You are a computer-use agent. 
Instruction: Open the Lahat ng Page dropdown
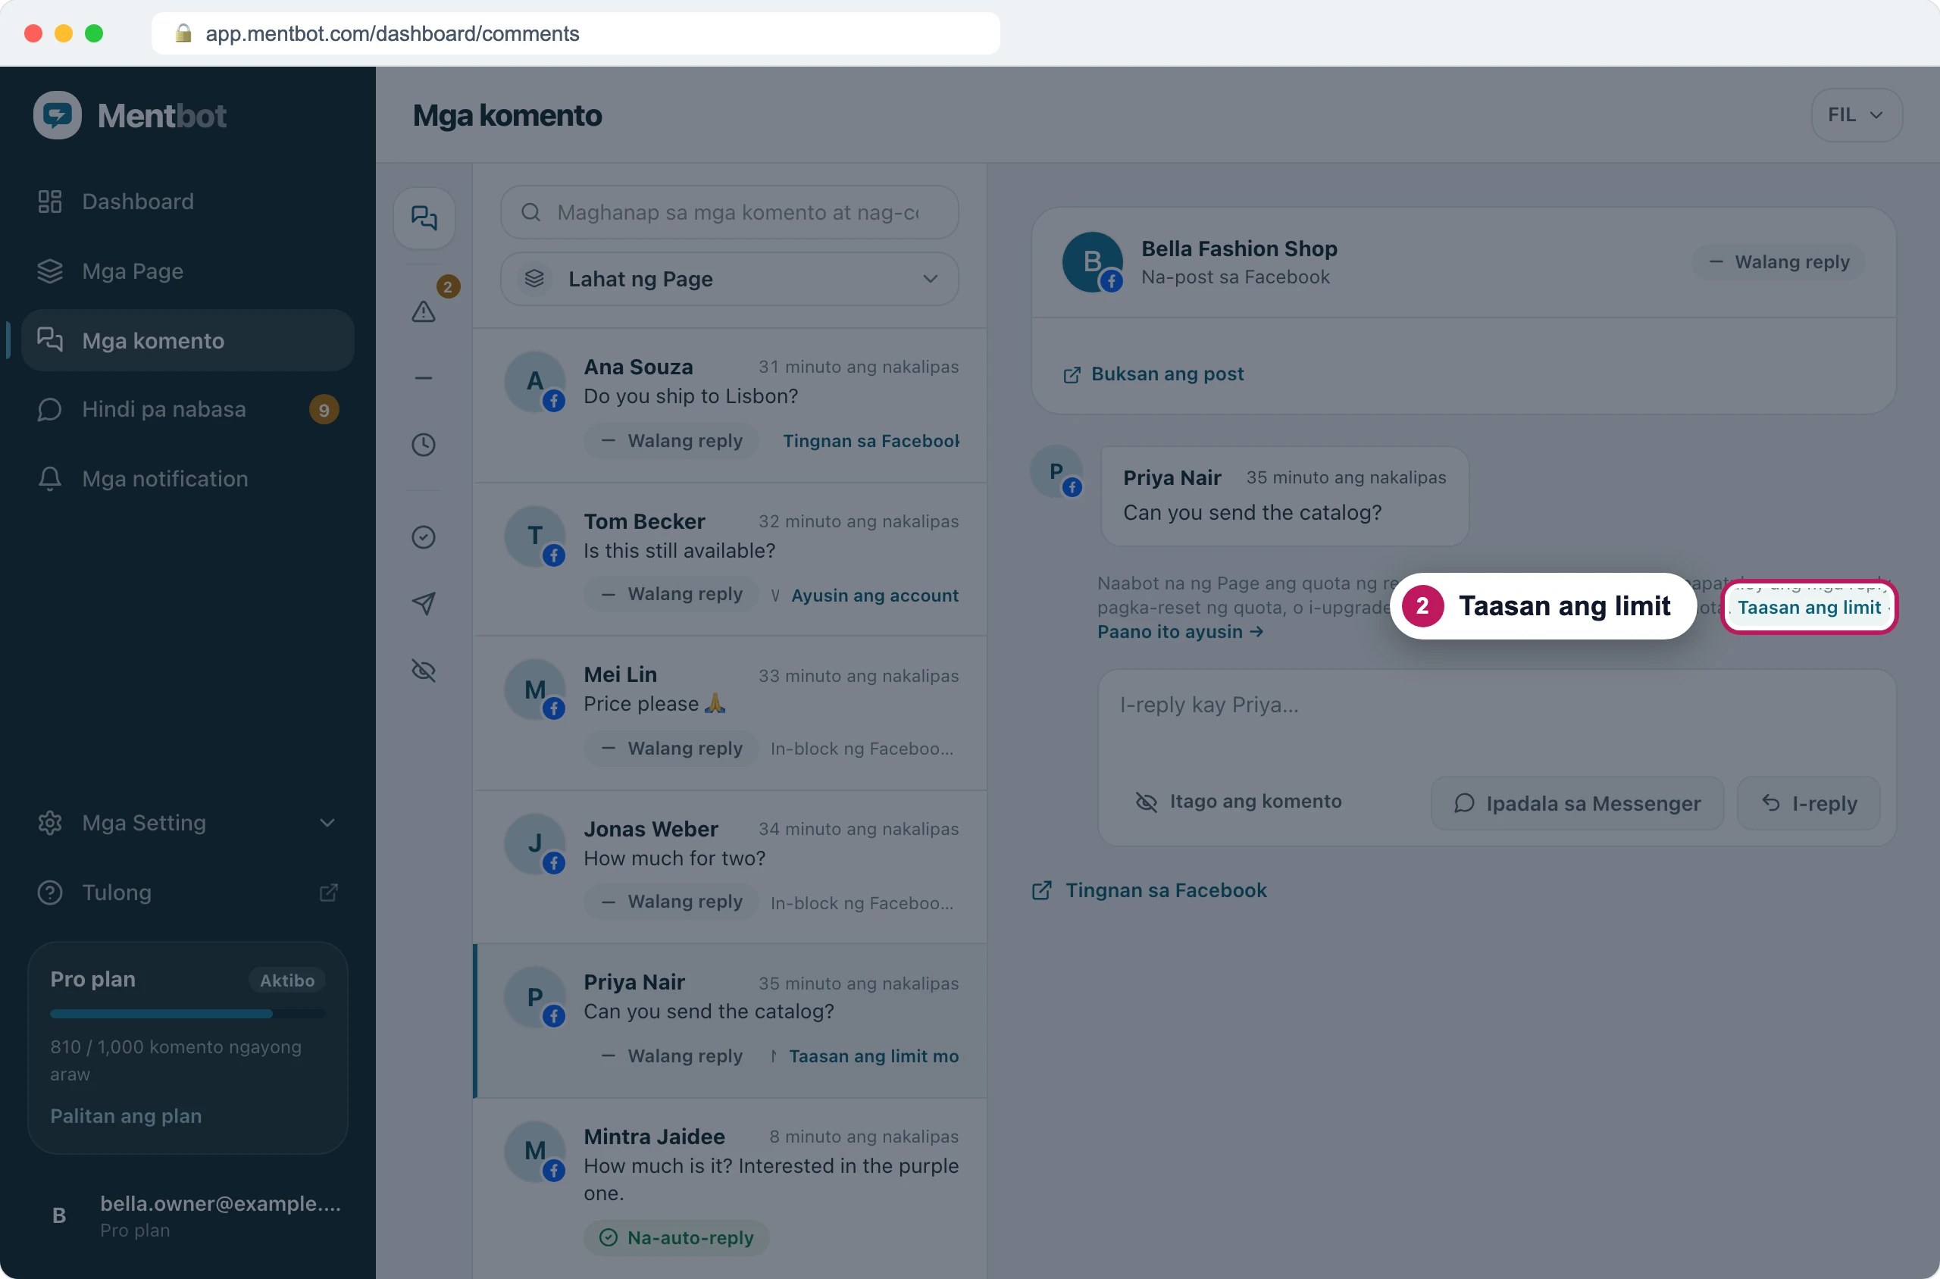729,279
